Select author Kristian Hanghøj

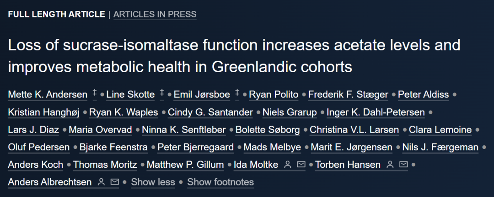pos(44,112)
